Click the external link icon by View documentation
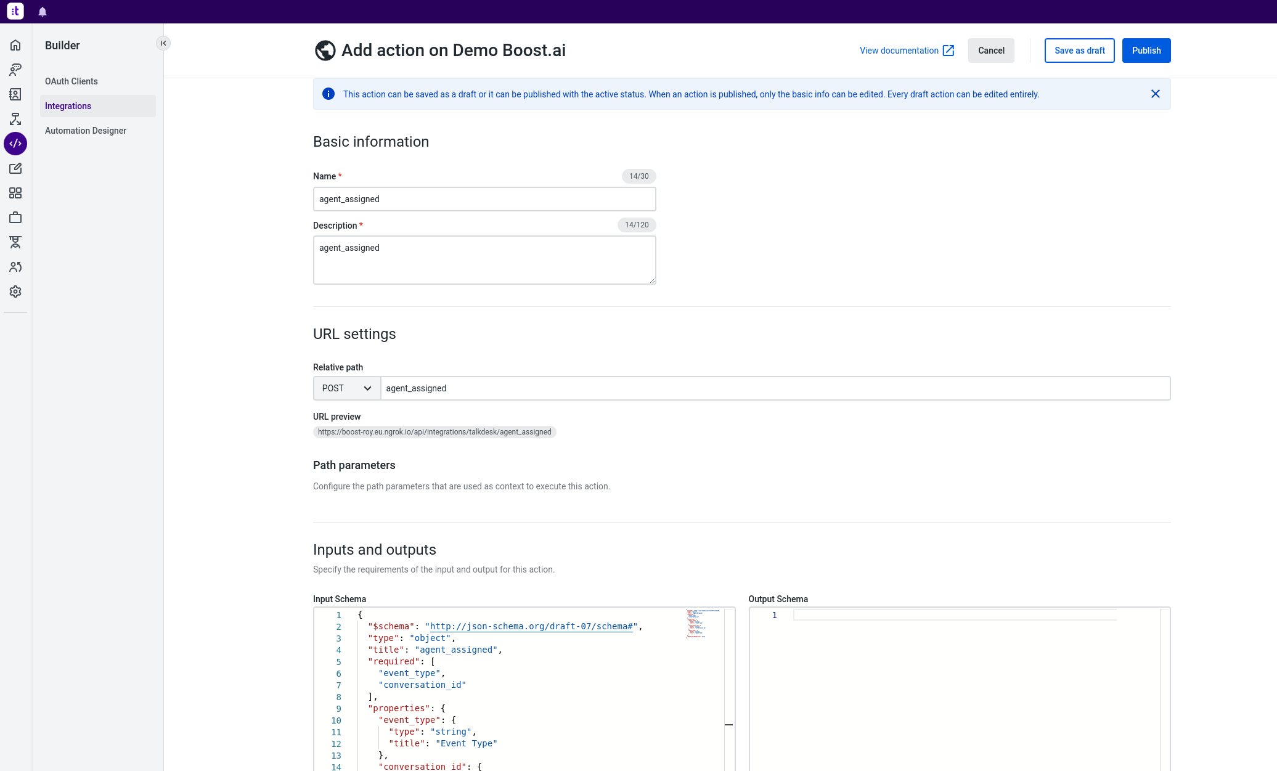The image size is (1277, 771). (x=949, y=51)
